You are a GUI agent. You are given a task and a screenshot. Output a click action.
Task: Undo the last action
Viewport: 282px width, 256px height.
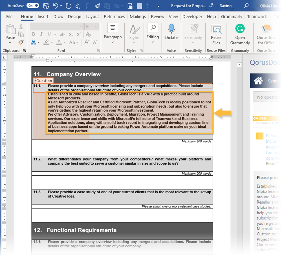click(x=55, y=6)
